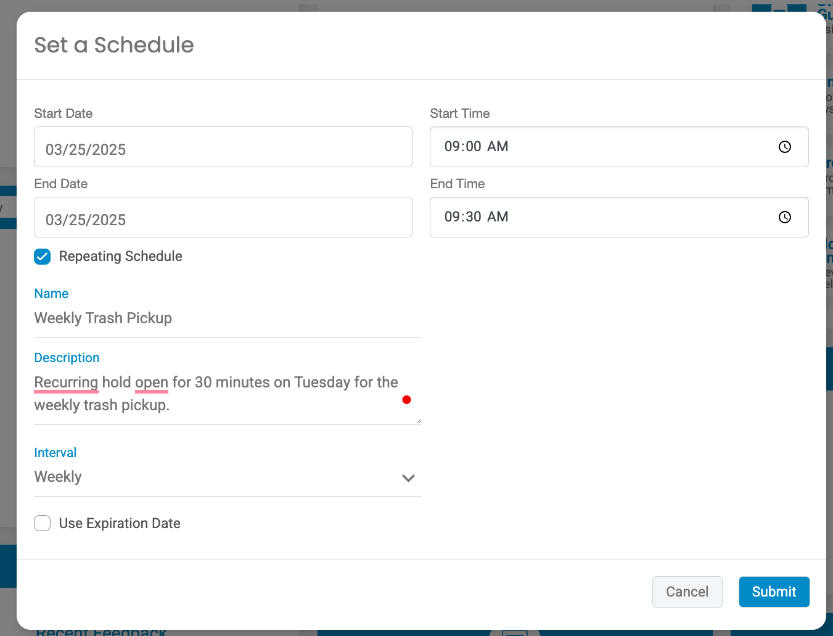Screen dimensions: 833x636
Task: Click the Start Time value 09:00 AM
Action: point(476,147)
